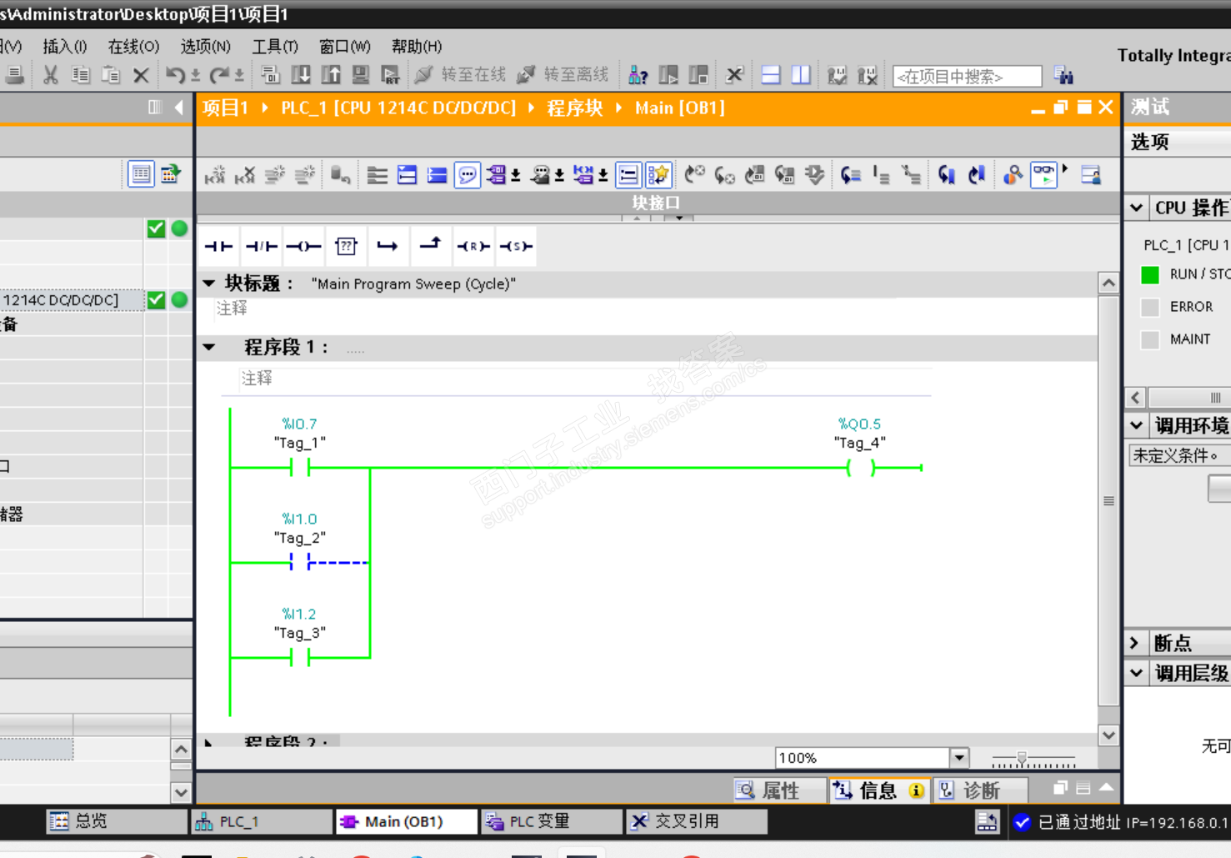Click the download to device icon
This screenshot has width=1231, height=858.
301,75
